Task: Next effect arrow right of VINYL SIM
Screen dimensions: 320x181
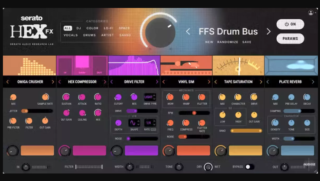Action: point(209,82)
